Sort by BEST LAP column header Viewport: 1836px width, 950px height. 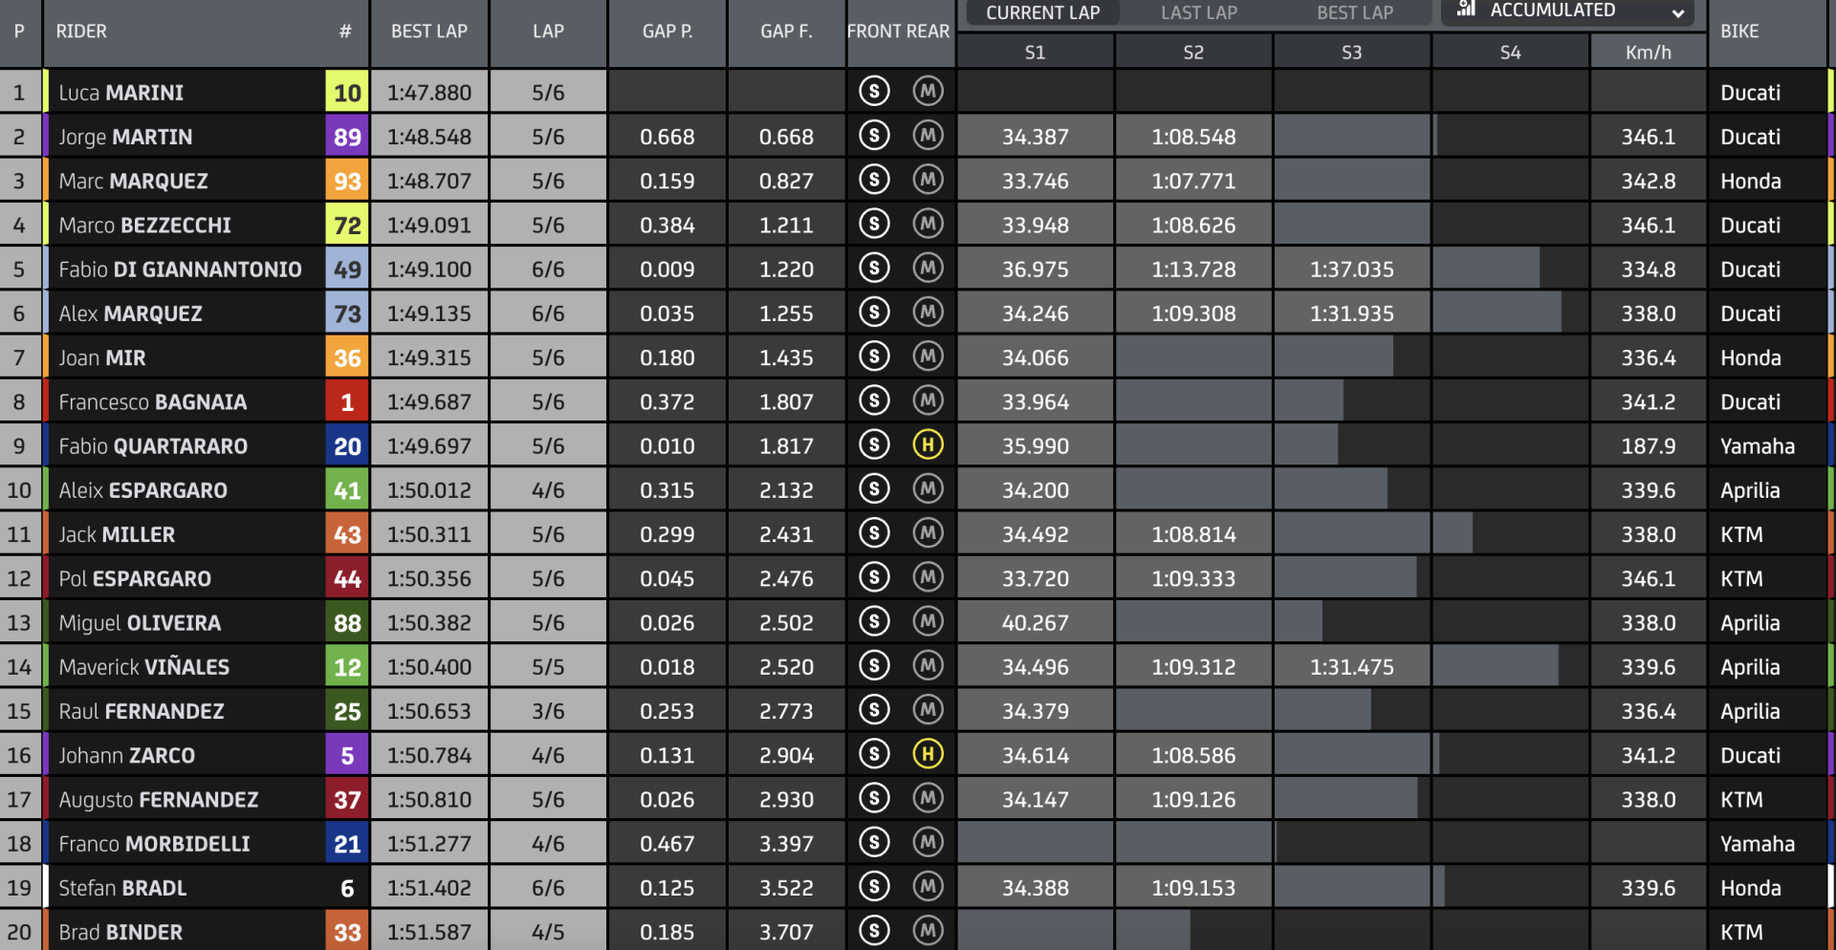(x=429, y=32)
